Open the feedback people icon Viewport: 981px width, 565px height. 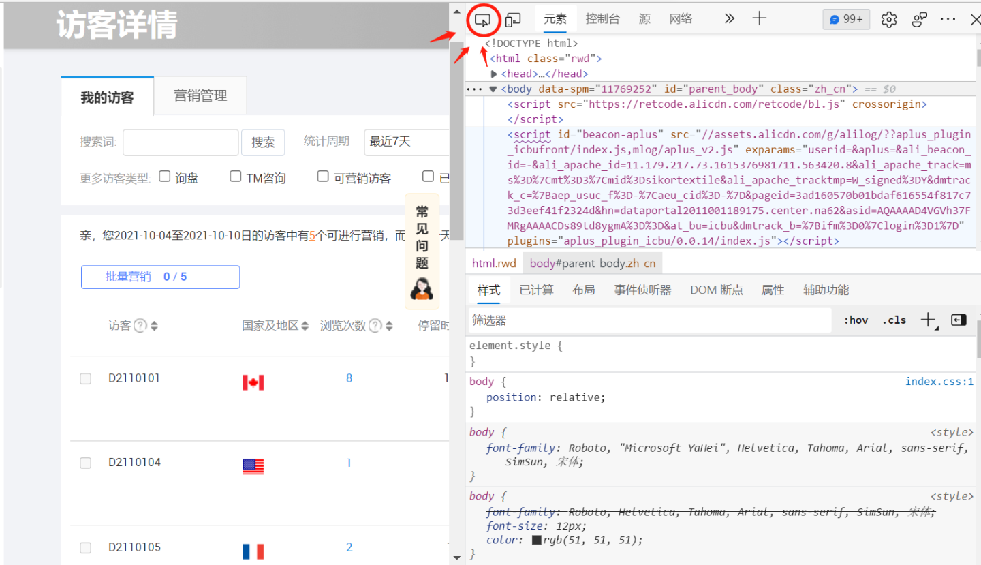click(x=920, y=19)
